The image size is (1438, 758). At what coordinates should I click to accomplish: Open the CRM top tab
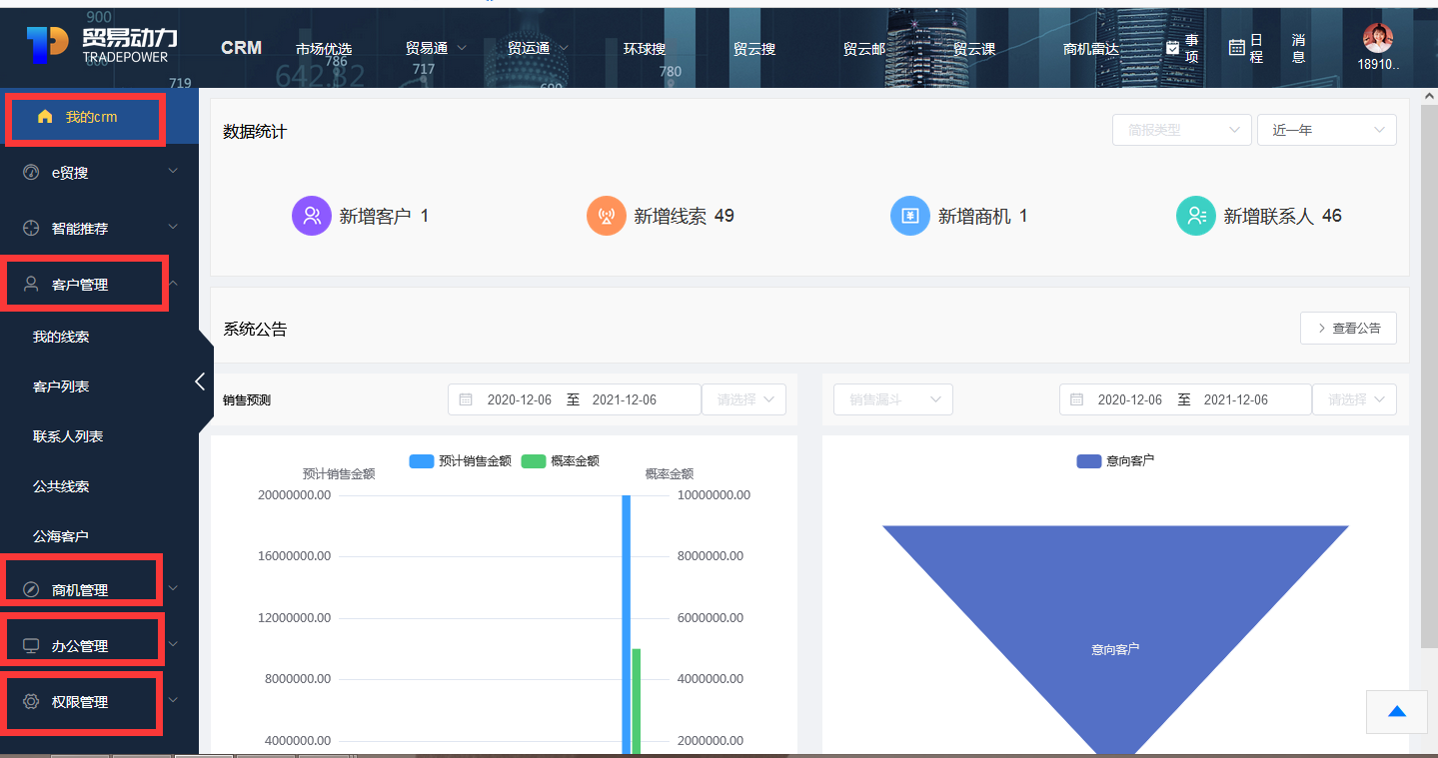point(241,48)
